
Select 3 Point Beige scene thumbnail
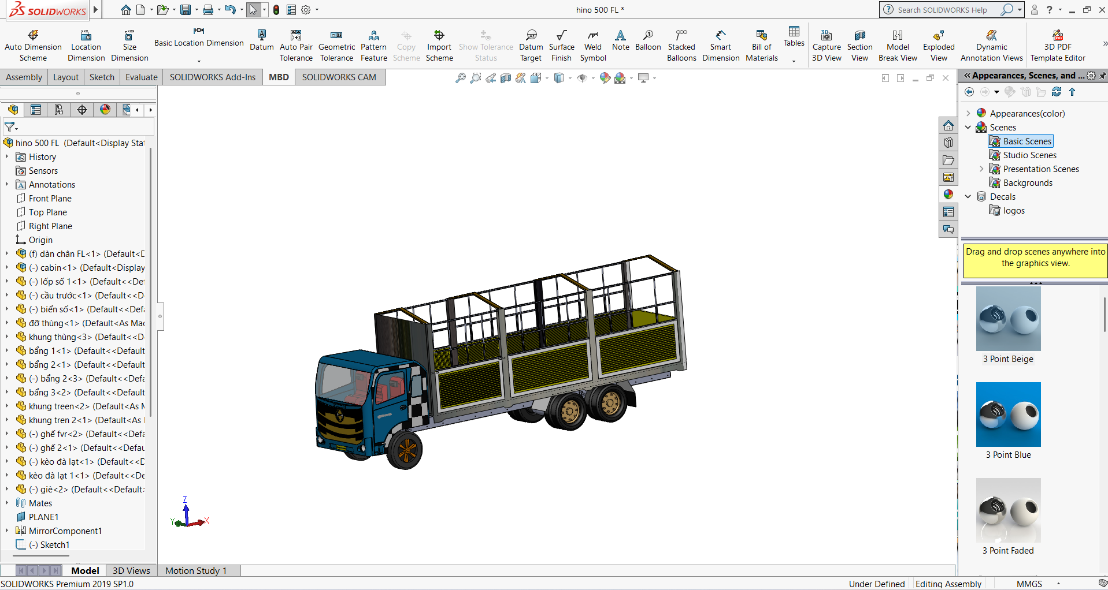tap(1008, 319)
